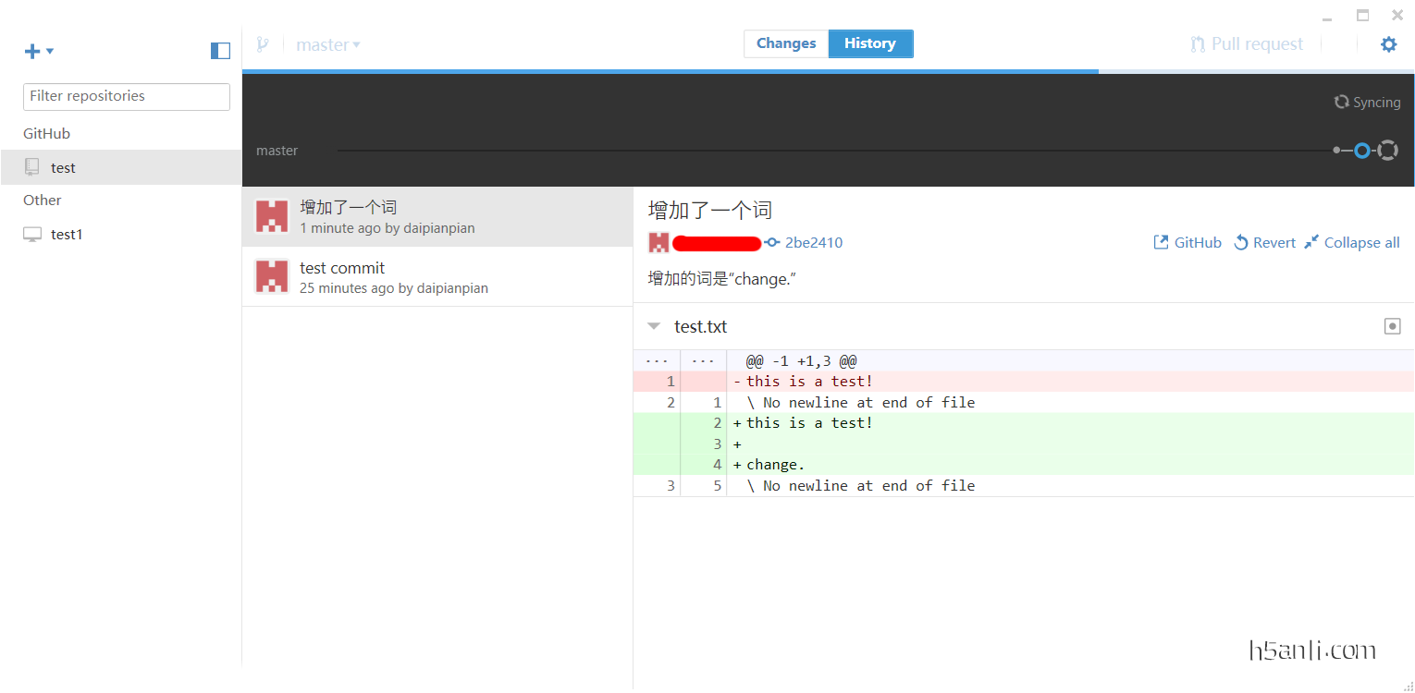
Task: Maximize the window
Action: (x=1362, y=15)
